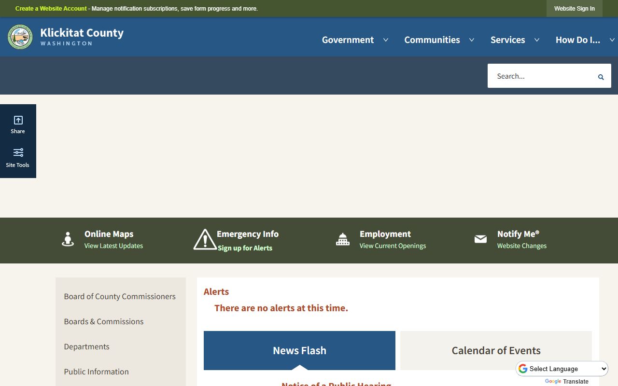This screenshot has width=618, height=386.
Task: Open the Departments page
Action: click(x=87, y=346)
